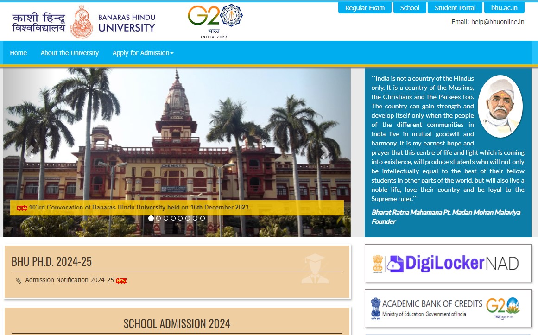Show the previous carousel slide arrow

(x=30, y=152)
